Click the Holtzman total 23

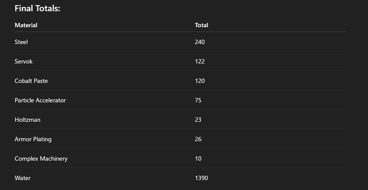(198, 120)
